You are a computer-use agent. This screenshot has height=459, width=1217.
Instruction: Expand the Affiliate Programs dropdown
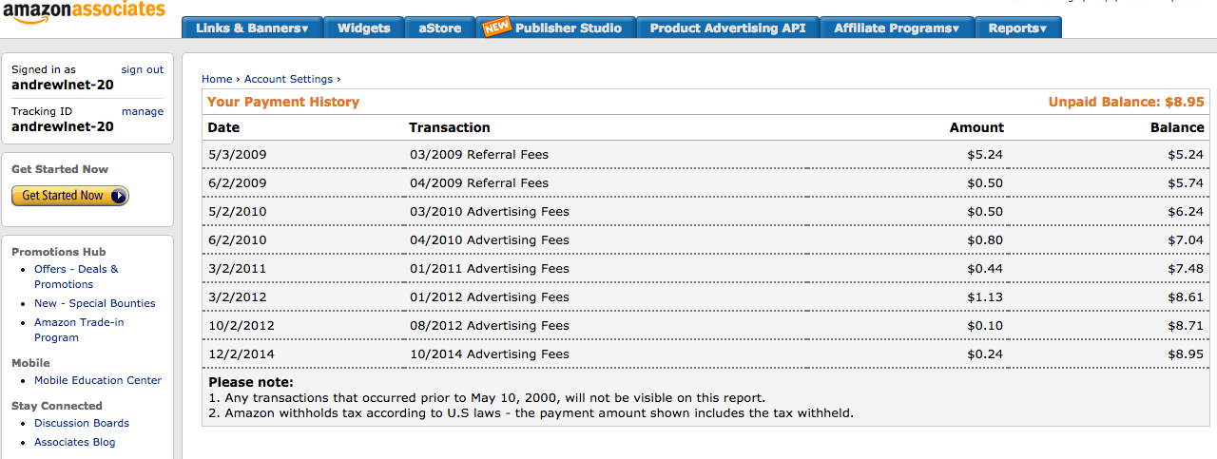[897, 29]
